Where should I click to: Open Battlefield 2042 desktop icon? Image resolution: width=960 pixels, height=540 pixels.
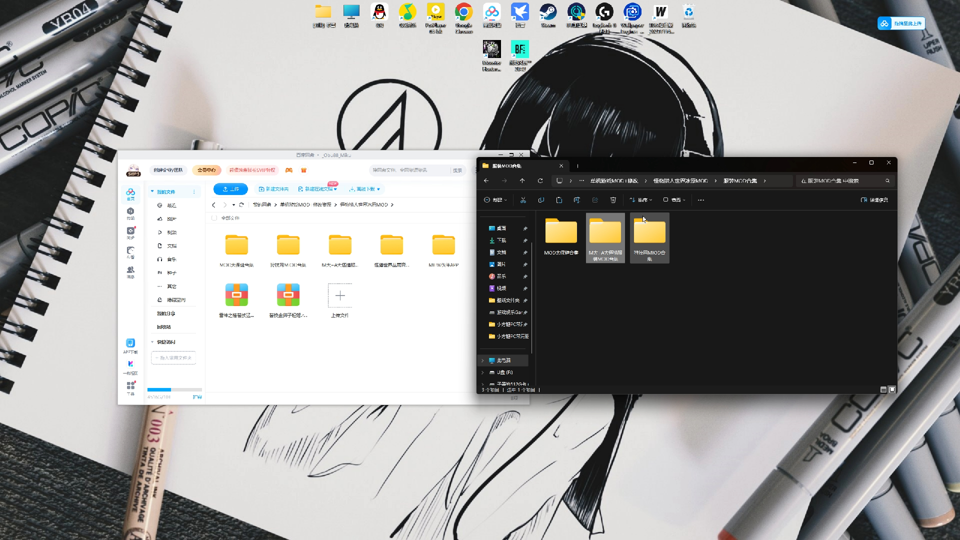[520, 56]
